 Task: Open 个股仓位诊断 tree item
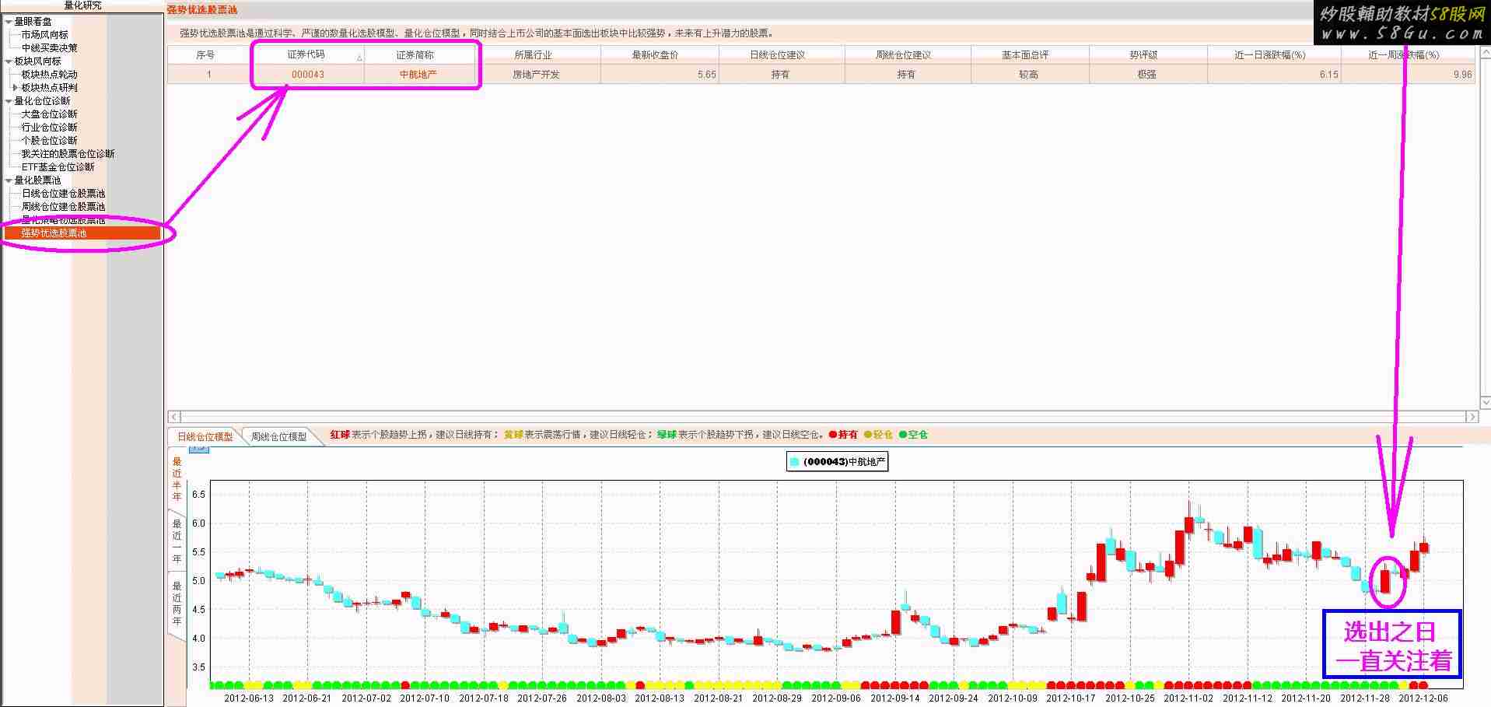[x=49, y=141]
